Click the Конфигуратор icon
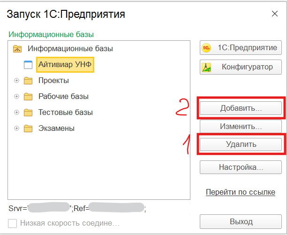 click(x=206, y=68)
